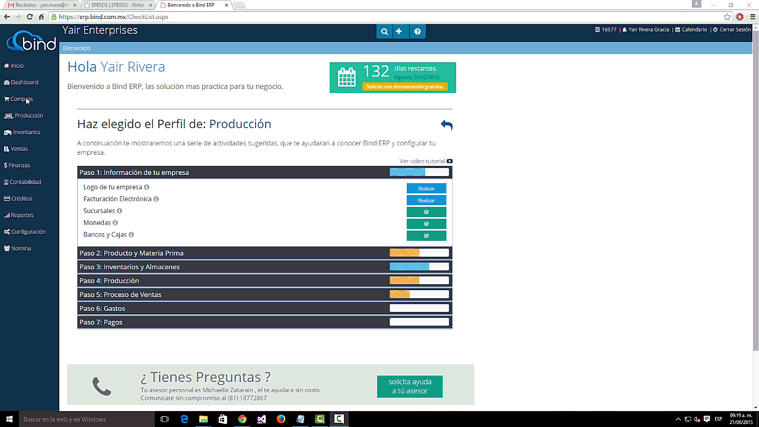
Task: Expand Paso 3: Inventarios y Almacenes
Action: pos(264,267)
